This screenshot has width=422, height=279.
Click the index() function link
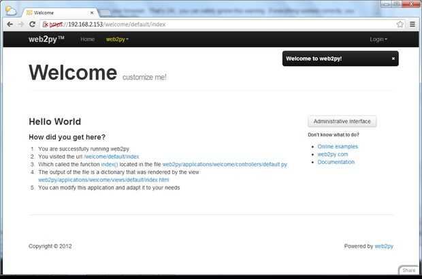[110, 165]
